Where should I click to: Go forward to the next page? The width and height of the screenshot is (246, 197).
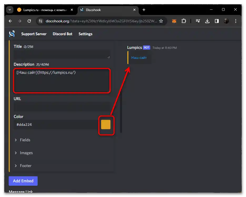[x=20, y=21]
